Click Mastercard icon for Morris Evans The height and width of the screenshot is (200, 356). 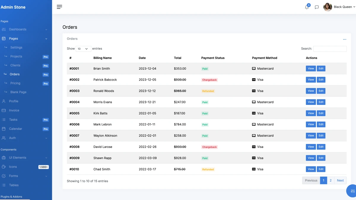pos(254,102)
